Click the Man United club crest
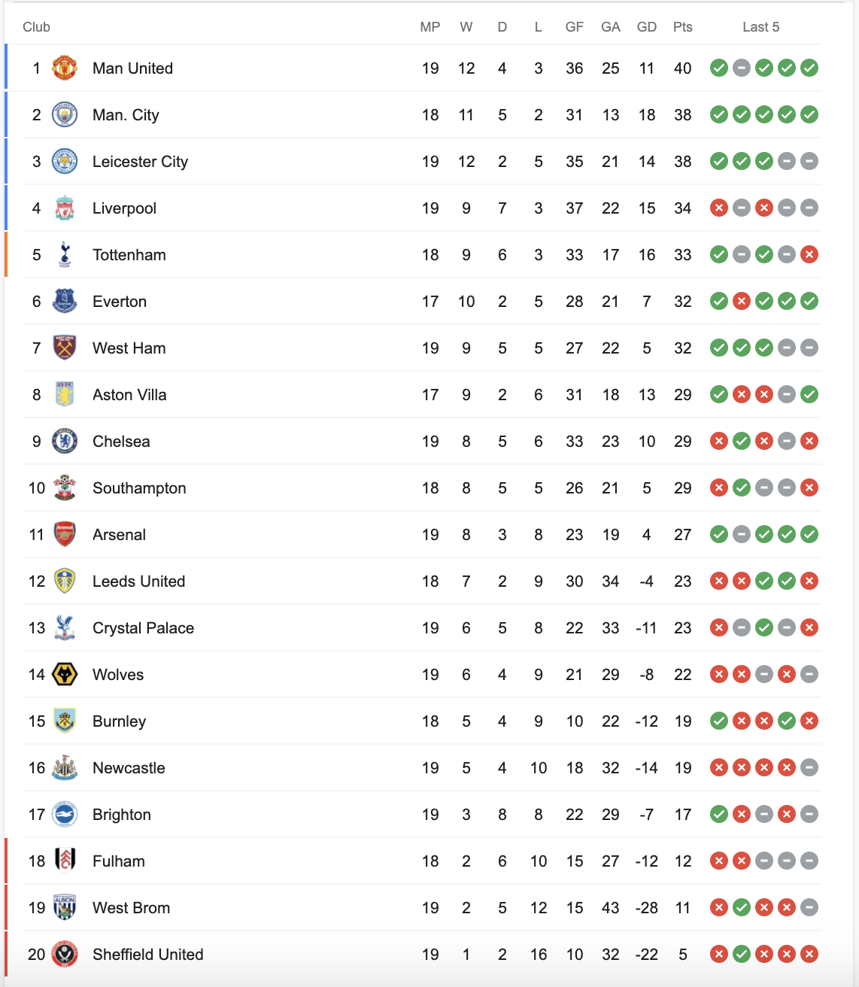The height and width of the screenshot is (987, 859). pyautogui.click(x=65, y=68)
